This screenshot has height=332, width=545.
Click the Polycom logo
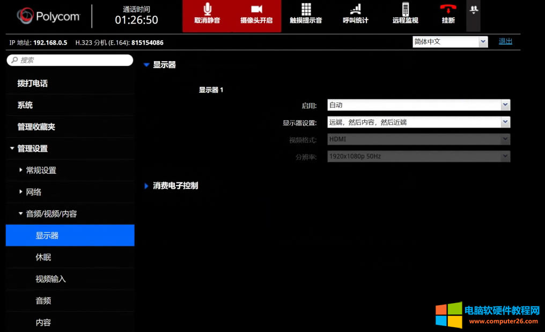tap(48, 16)
